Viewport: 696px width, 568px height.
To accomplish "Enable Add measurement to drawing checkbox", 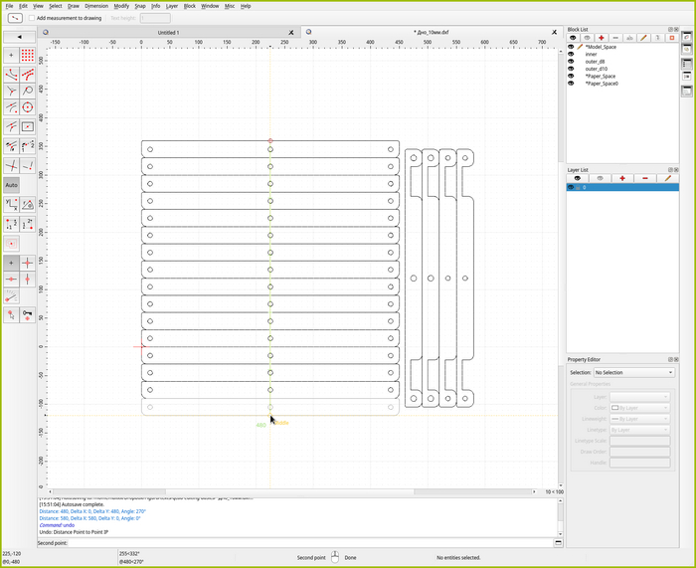I will [31, 18].
